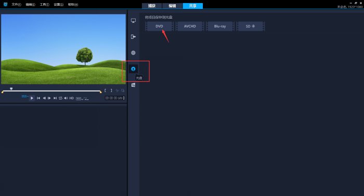Switch to the 编辑 (Edit) workspace tab
This screenshot has height=196, width=364.
172,6
